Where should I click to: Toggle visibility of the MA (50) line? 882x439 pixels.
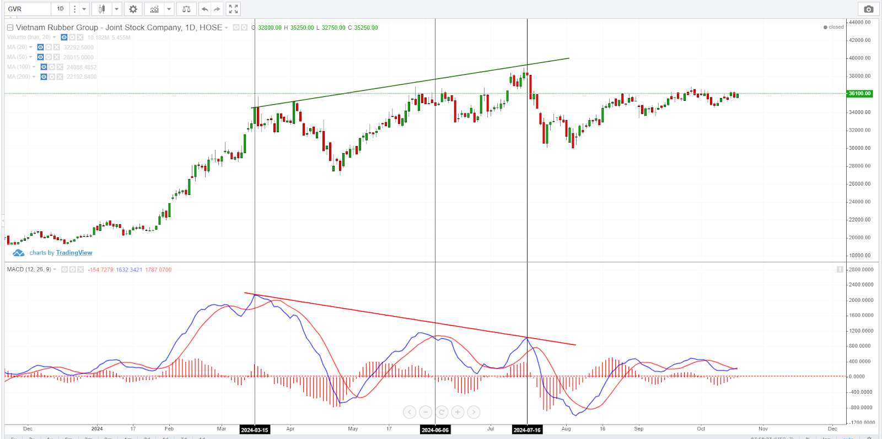point(40,57)
